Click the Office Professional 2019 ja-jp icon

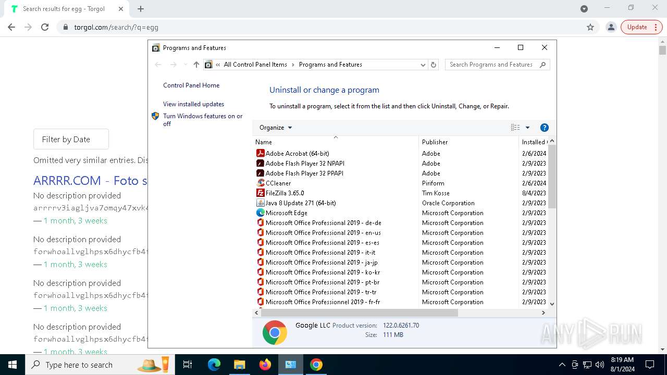point(261,262)
